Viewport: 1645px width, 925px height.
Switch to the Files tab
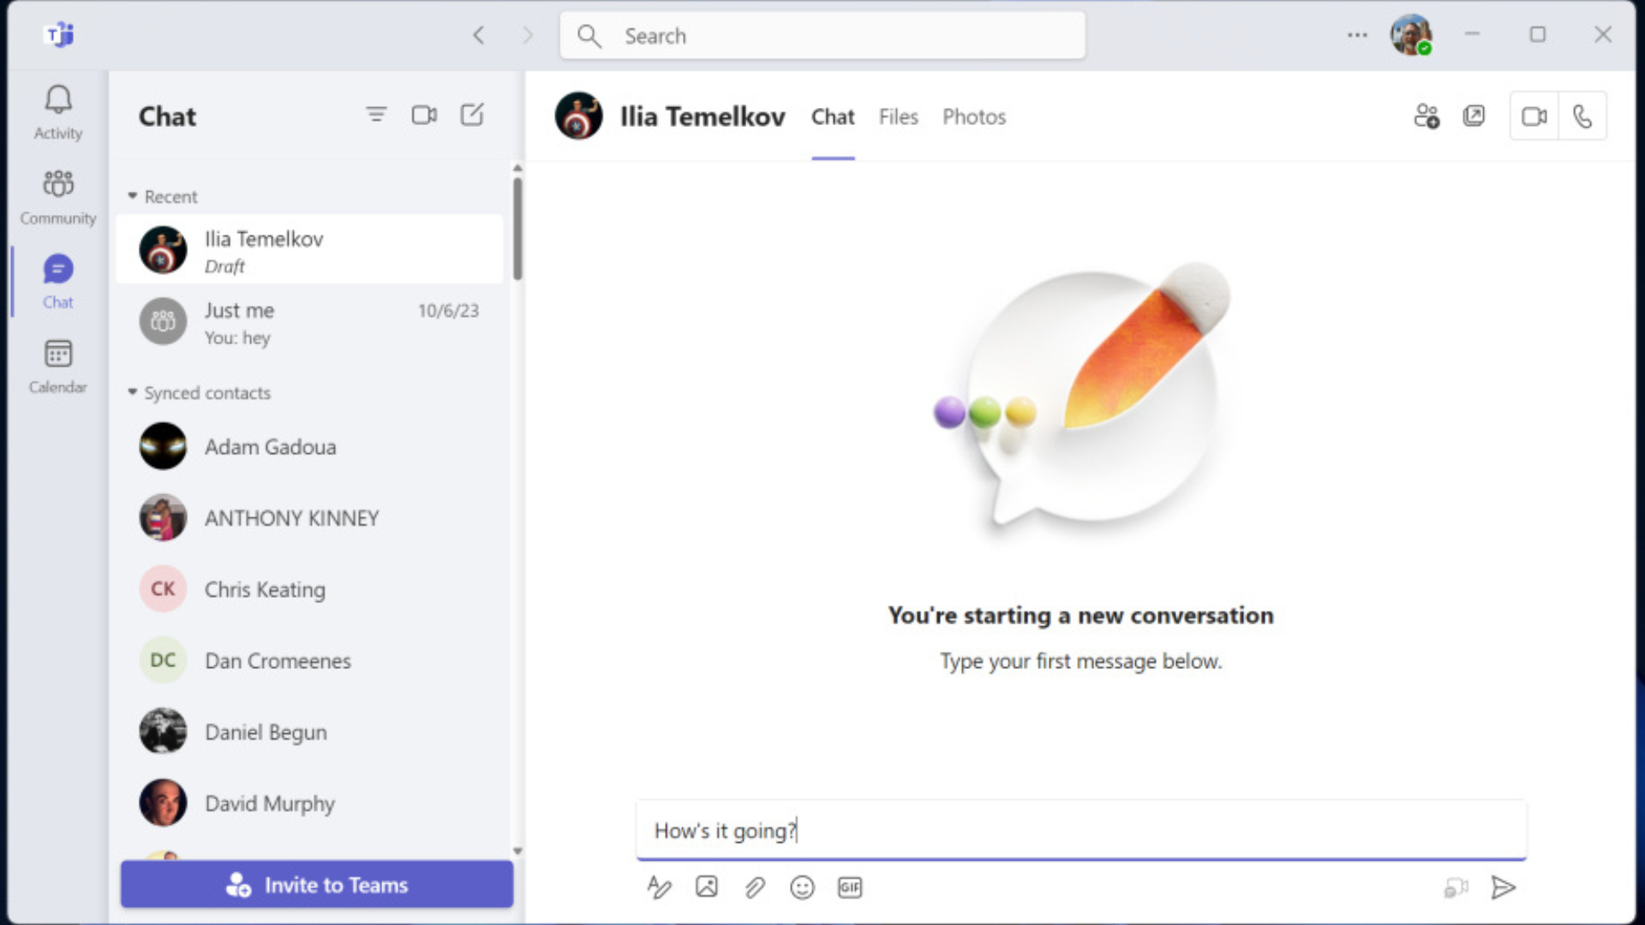pyautogui.click(x=898, y=116)
